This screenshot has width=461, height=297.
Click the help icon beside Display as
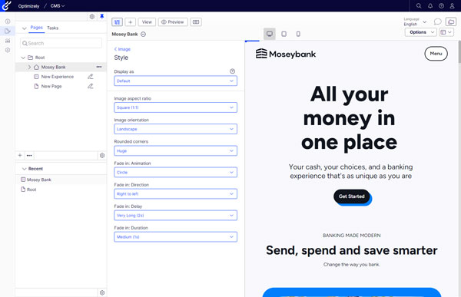click(x=232, y=71)
